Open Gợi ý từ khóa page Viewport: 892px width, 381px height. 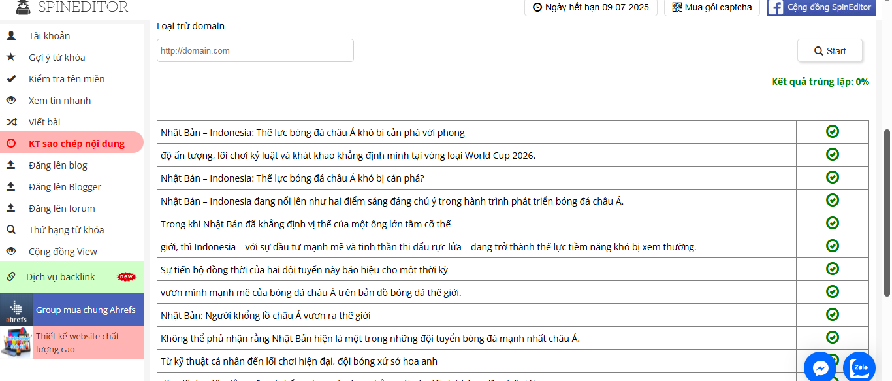[x=57, y=58]
